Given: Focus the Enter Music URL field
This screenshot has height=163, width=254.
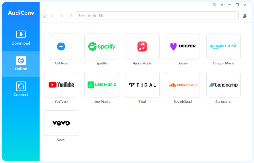Looking at the screenshot, I should pos(157,16).
